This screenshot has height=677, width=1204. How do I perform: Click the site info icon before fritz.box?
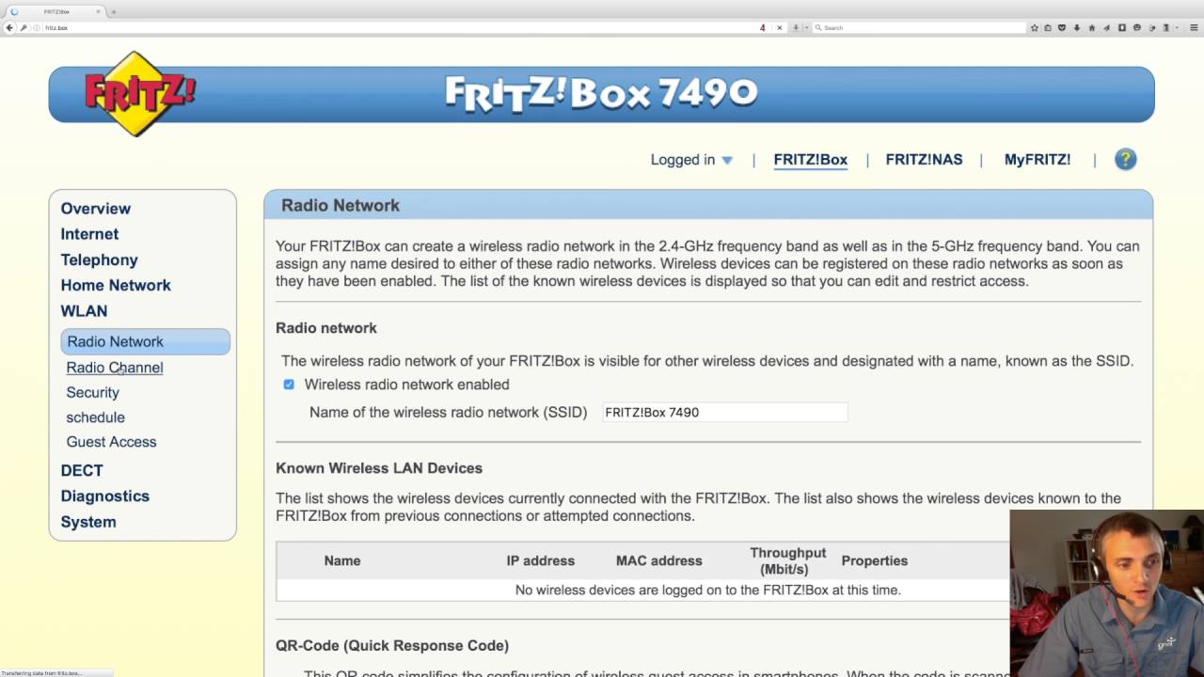[37, 27]
